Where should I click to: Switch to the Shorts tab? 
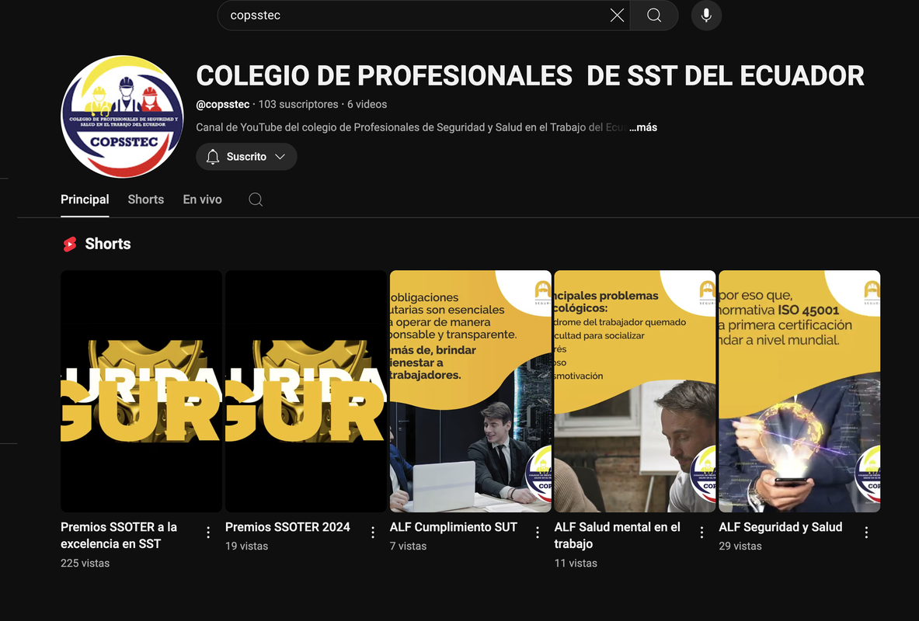pyautogui.click(x=146, y=199)
